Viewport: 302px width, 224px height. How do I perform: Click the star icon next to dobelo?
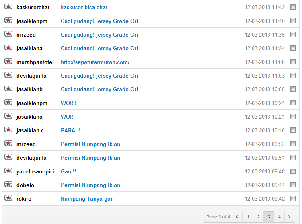tap(8, 184)
